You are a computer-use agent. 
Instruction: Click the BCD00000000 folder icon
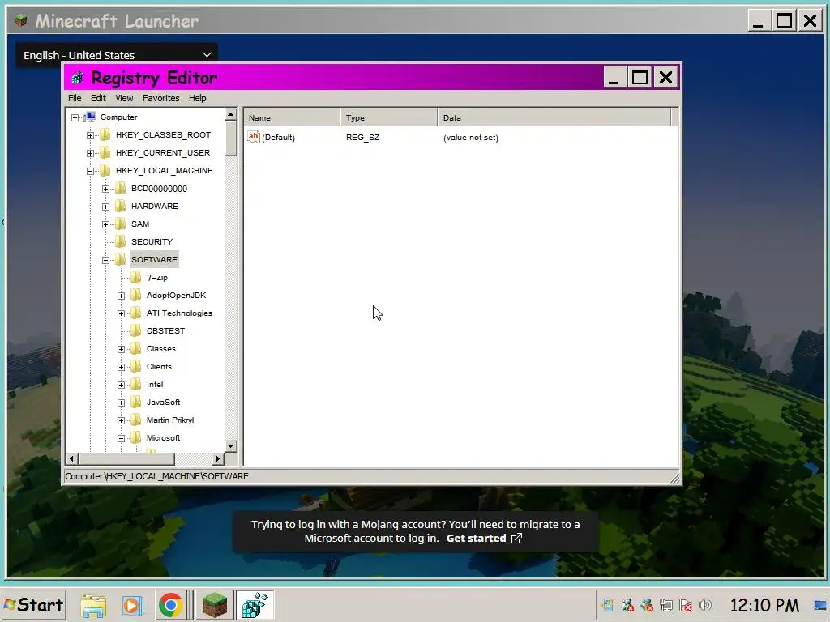121,188
